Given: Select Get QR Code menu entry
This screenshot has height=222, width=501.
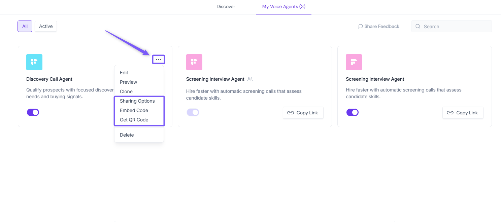Looking at the screenshot, I should coord(134,120).
